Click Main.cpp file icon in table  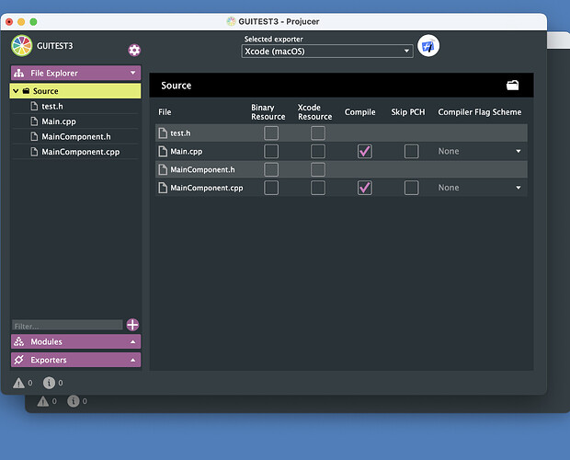pyautogui.click(x=163, y=151)
